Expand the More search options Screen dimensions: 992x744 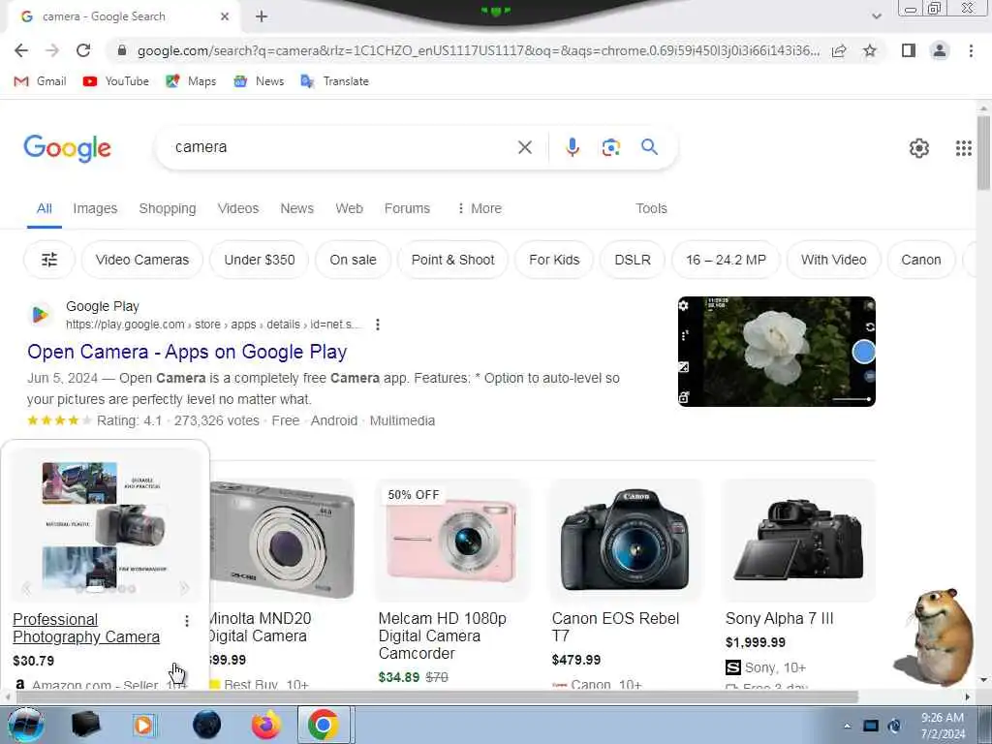[x=479, y=209]
